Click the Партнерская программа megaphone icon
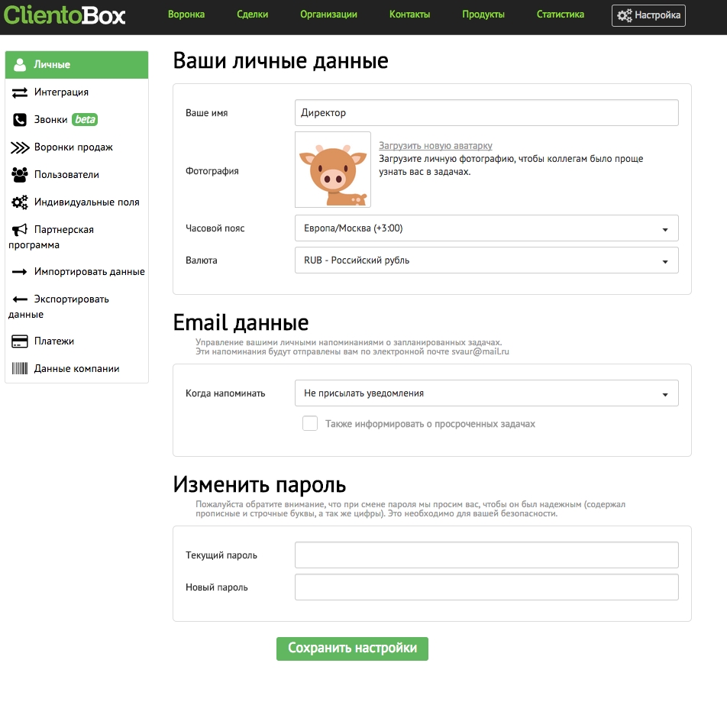The width and height of the screenshot is (727, 702). click(20, 229)
